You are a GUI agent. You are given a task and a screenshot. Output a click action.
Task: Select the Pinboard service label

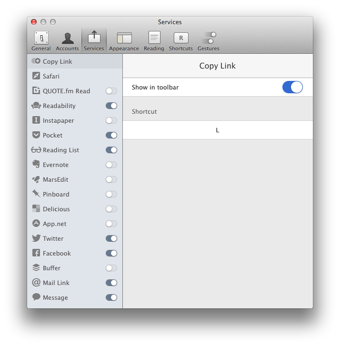(x=56, y=194)
